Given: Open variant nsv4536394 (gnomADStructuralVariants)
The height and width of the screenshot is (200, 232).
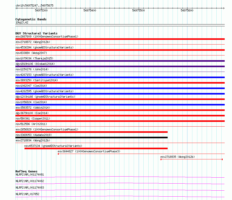Looking at the screenshot, I should pos(45,47).
